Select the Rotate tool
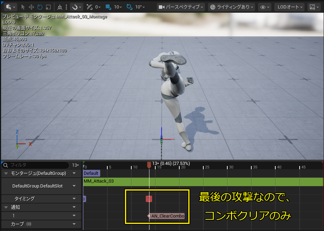 coord(40,7)
